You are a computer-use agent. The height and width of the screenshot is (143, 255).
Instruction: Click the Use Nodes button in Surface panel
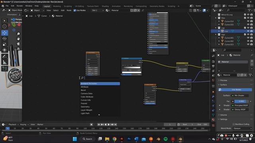click(235, 90)
